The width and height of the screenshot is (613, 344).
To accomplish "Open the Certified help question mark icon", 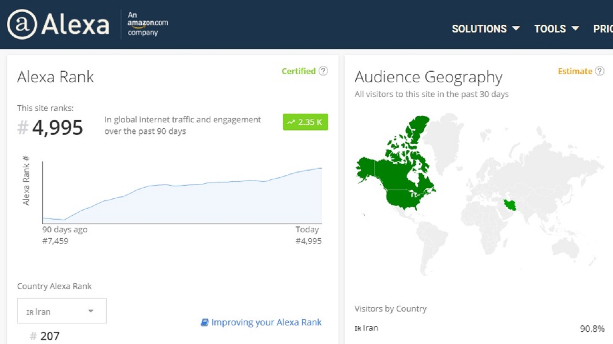I will coord(323,71).
